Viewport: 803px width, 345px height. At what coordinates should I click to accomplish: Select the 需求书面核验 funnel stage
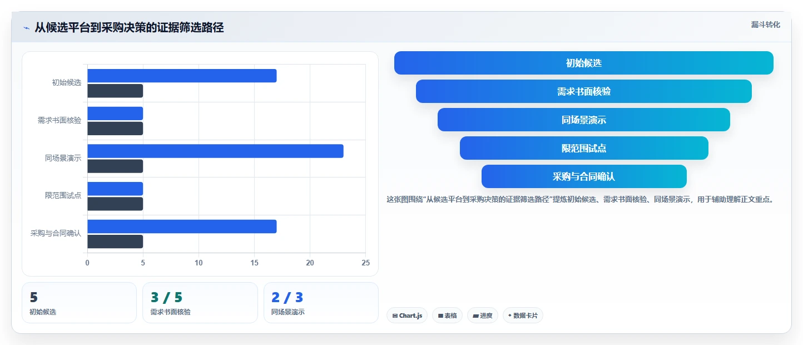(584, 91)
